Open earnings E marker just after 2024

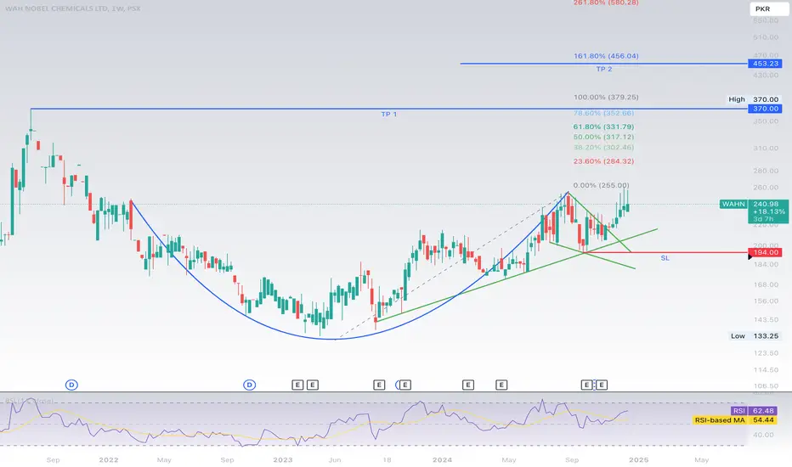(x=467, y=385)
